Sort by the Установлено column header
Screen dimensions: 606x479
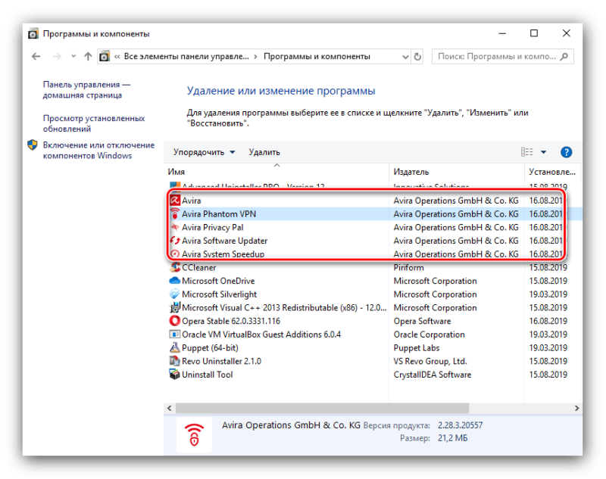(x=553, y=172)
